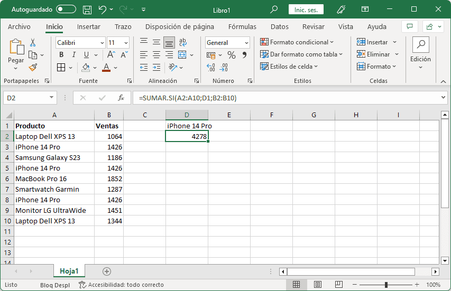Toggle bottom vertical alignment

[x=169, y=43]
